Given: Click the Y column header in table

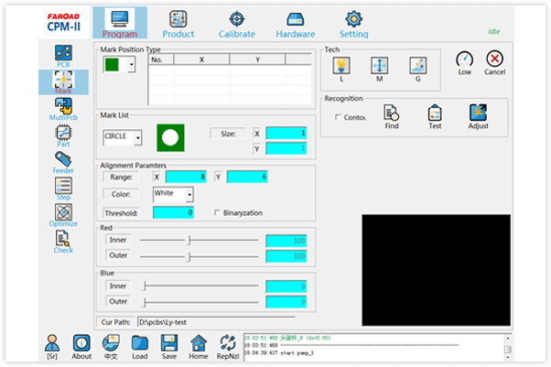Looking at the screenshot, I should pyautogui.click(x=257, y=59).
